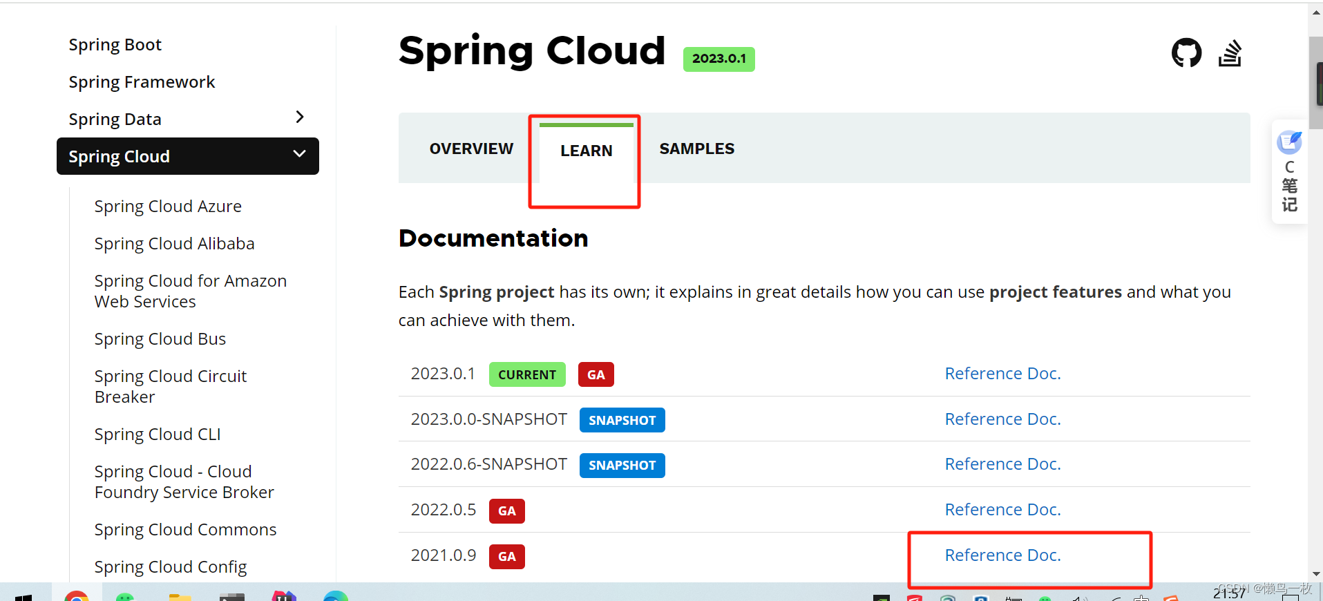Select the Spring Cloud sidebar entry
This screenshot has height=601, width=1323.
[x=188, y=156]
